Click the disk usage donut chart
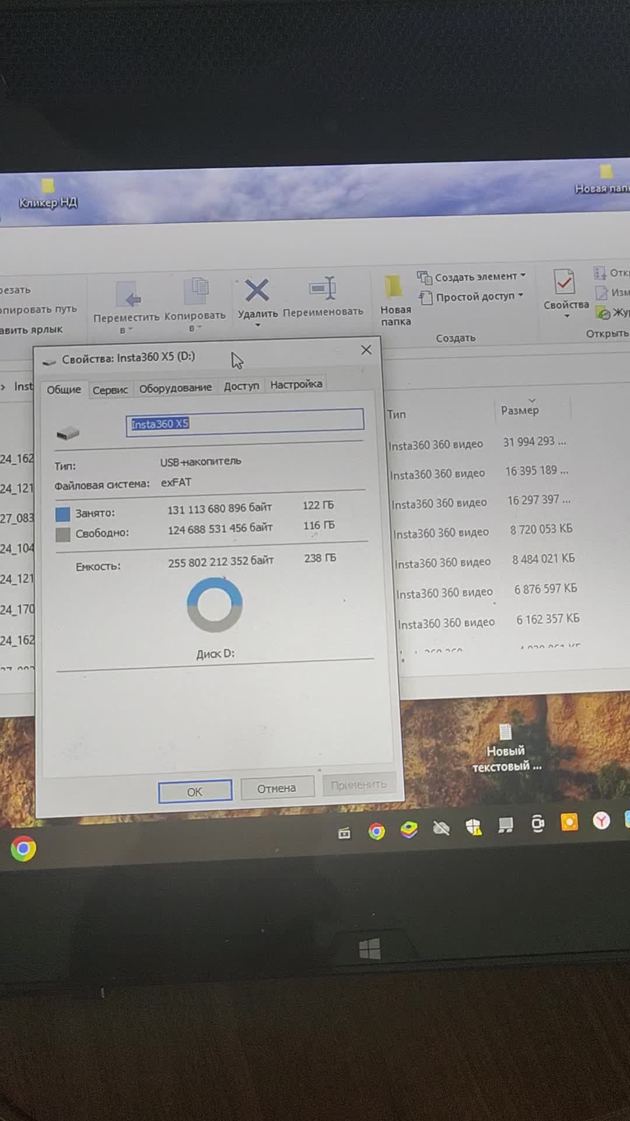630x1121 pixels. pyautogui.click(x=215, y=605)
